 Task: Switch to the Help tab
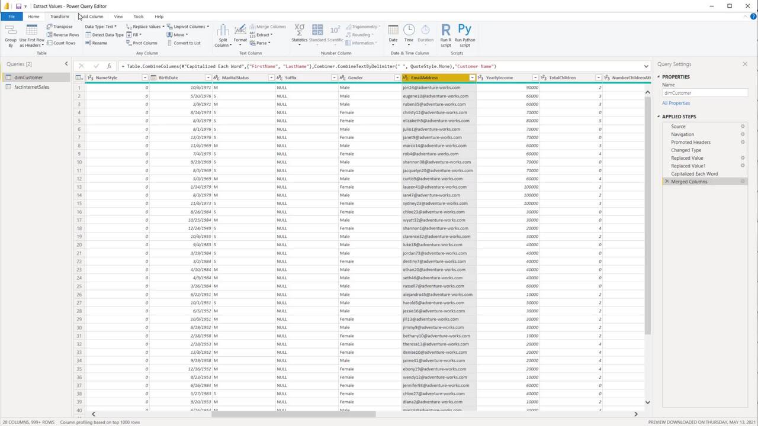click(159, 17)
